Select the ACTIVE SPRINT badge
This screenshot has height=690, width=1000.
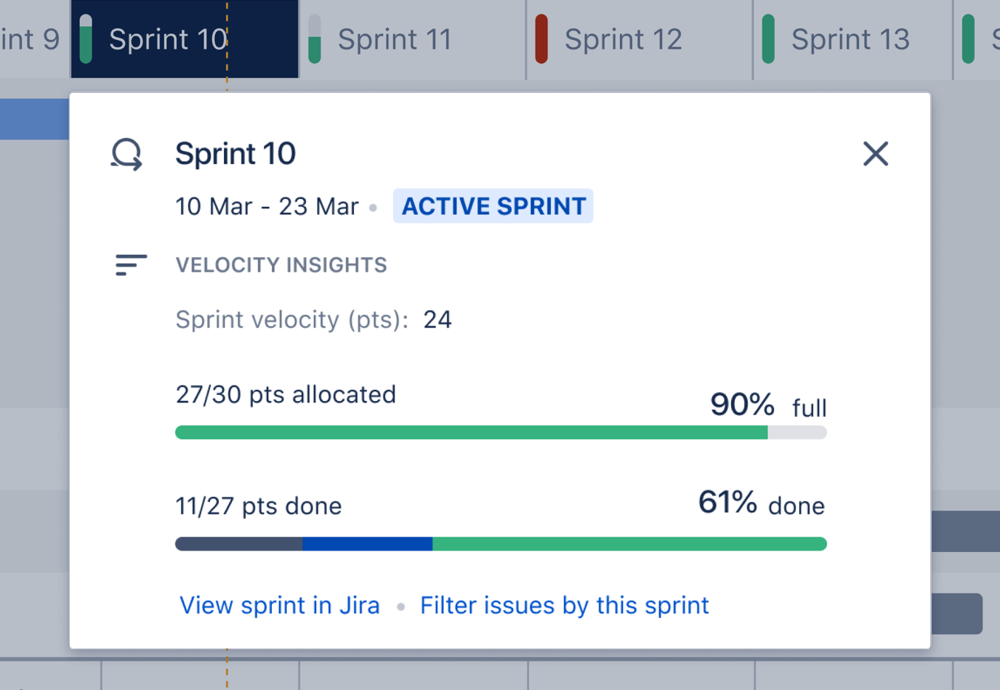(x=493, y=206)
